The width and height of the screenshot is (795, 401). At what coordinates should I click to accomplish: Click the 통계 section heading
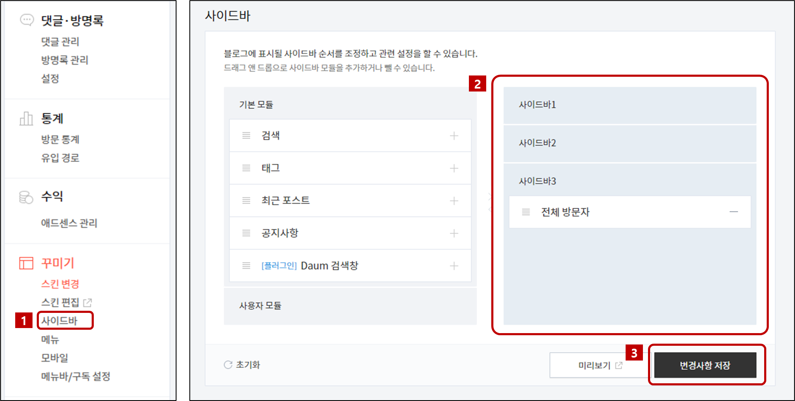[52, 118]
